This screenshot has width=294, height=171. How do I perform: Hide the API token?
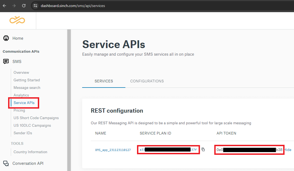click(288, 150)
